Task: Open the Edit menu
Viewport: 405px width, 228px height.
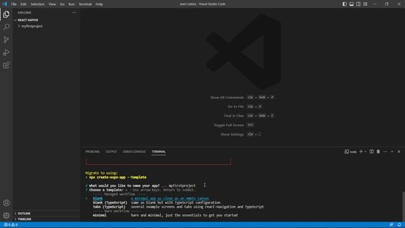Action: [x=23, y=4]
